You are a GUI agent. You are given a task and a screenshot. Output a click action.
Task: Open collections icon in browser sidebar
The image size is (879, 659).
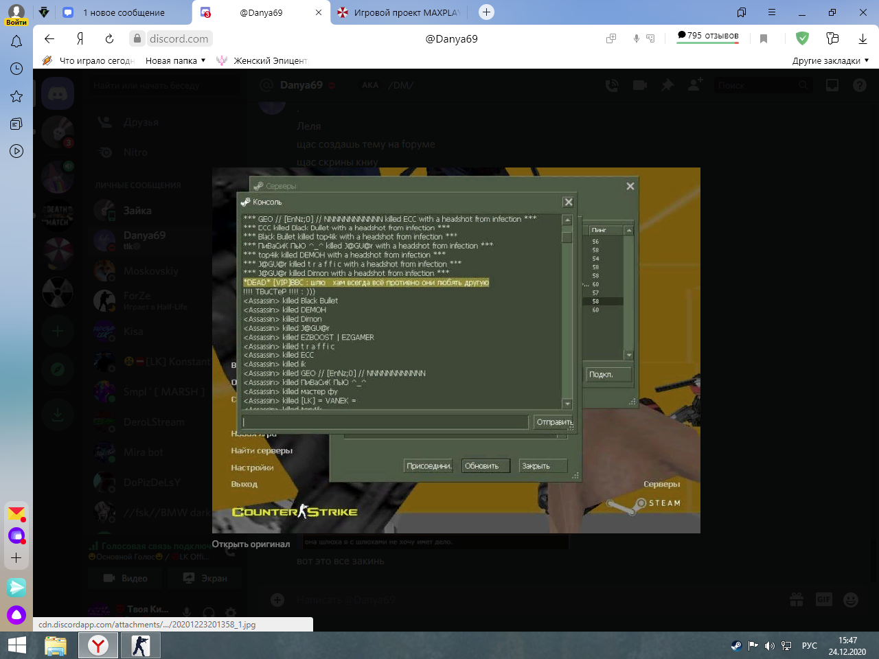pos(16,124)
